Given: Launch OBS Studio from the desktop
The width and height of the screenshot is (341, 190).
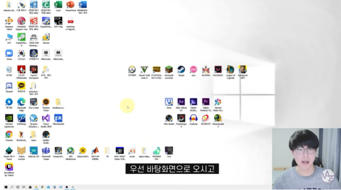Looking at the screenshot, I should coord(169,120).
